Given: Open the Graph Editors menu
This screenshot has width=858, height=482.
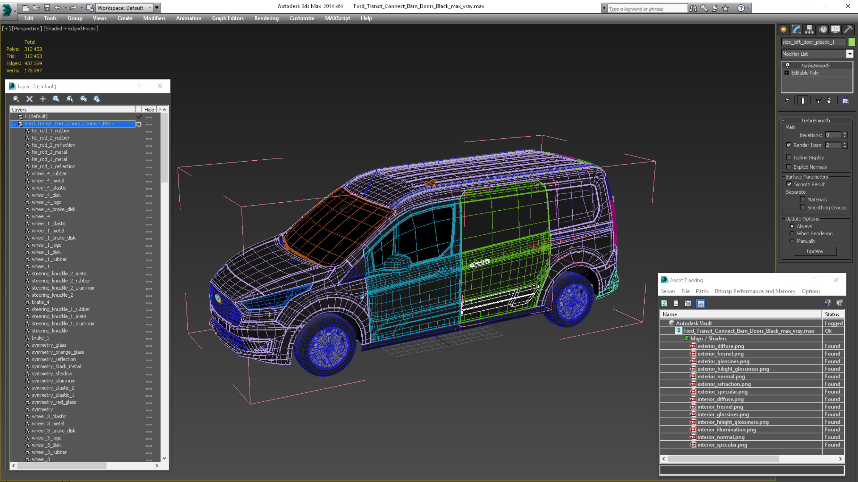Looking at the screenshot, I should pyautogui.click(x=228, y=18).
